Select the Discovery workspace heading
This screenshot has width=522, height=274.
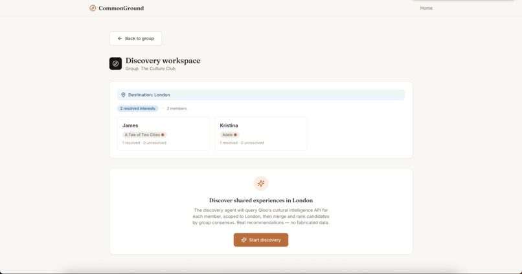coord(163,61)
